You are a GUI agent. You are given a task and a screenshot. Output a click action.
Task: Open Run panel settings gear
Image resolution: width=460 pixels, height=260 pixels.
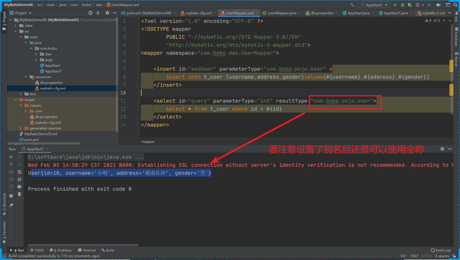click(442, 149)
